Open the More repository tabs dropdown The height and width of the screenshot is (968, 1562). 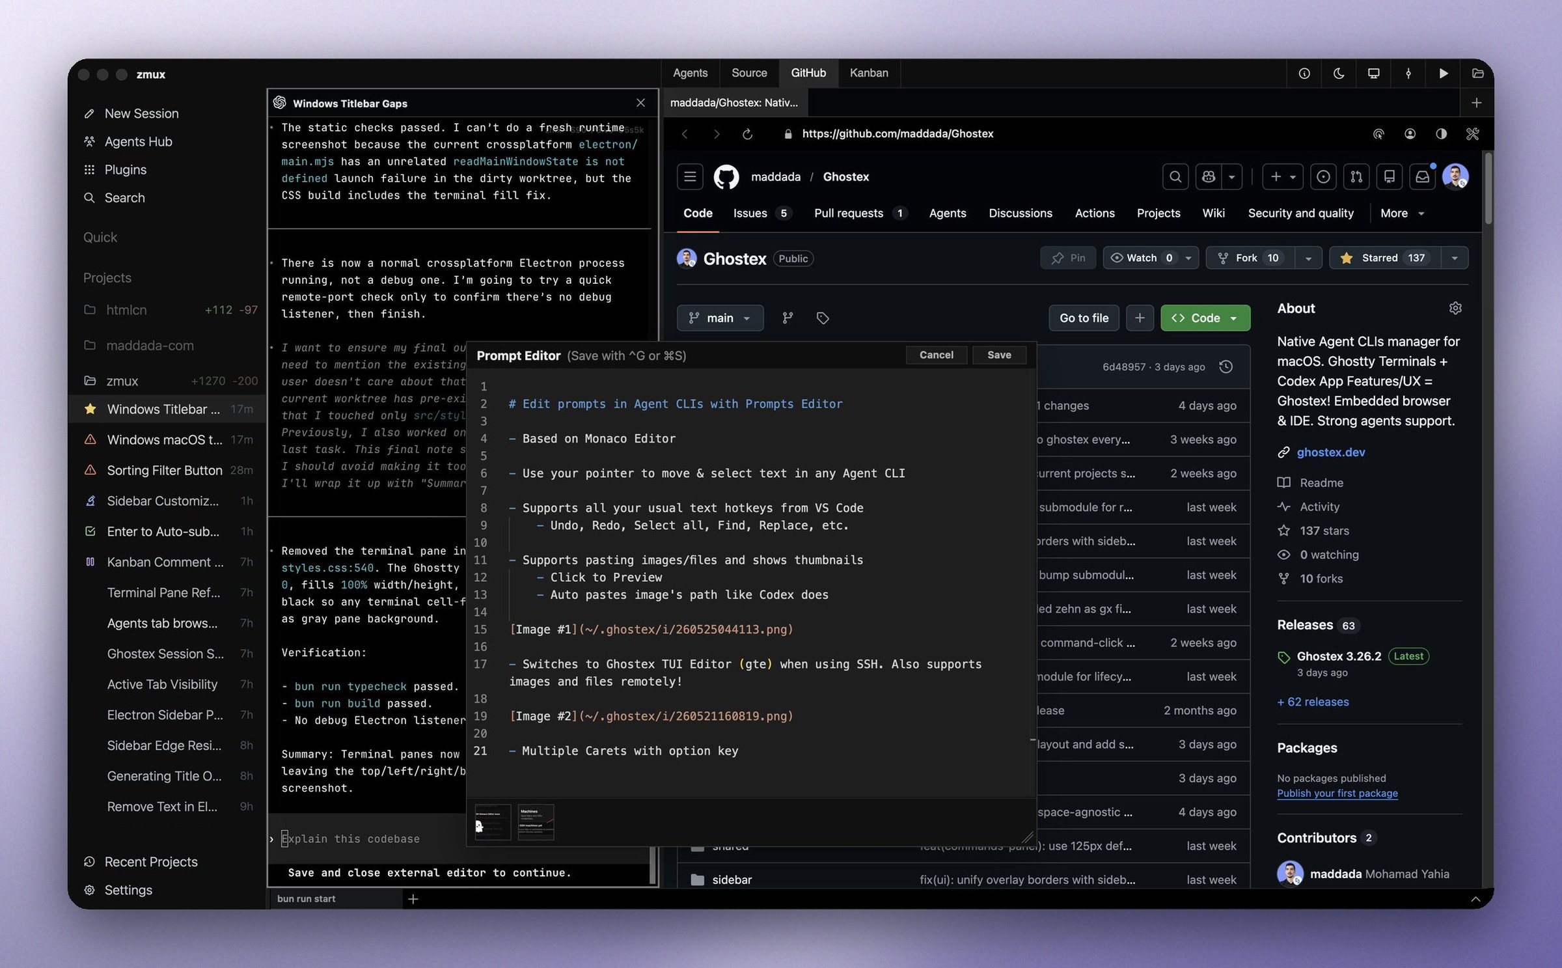point(1402,214)
